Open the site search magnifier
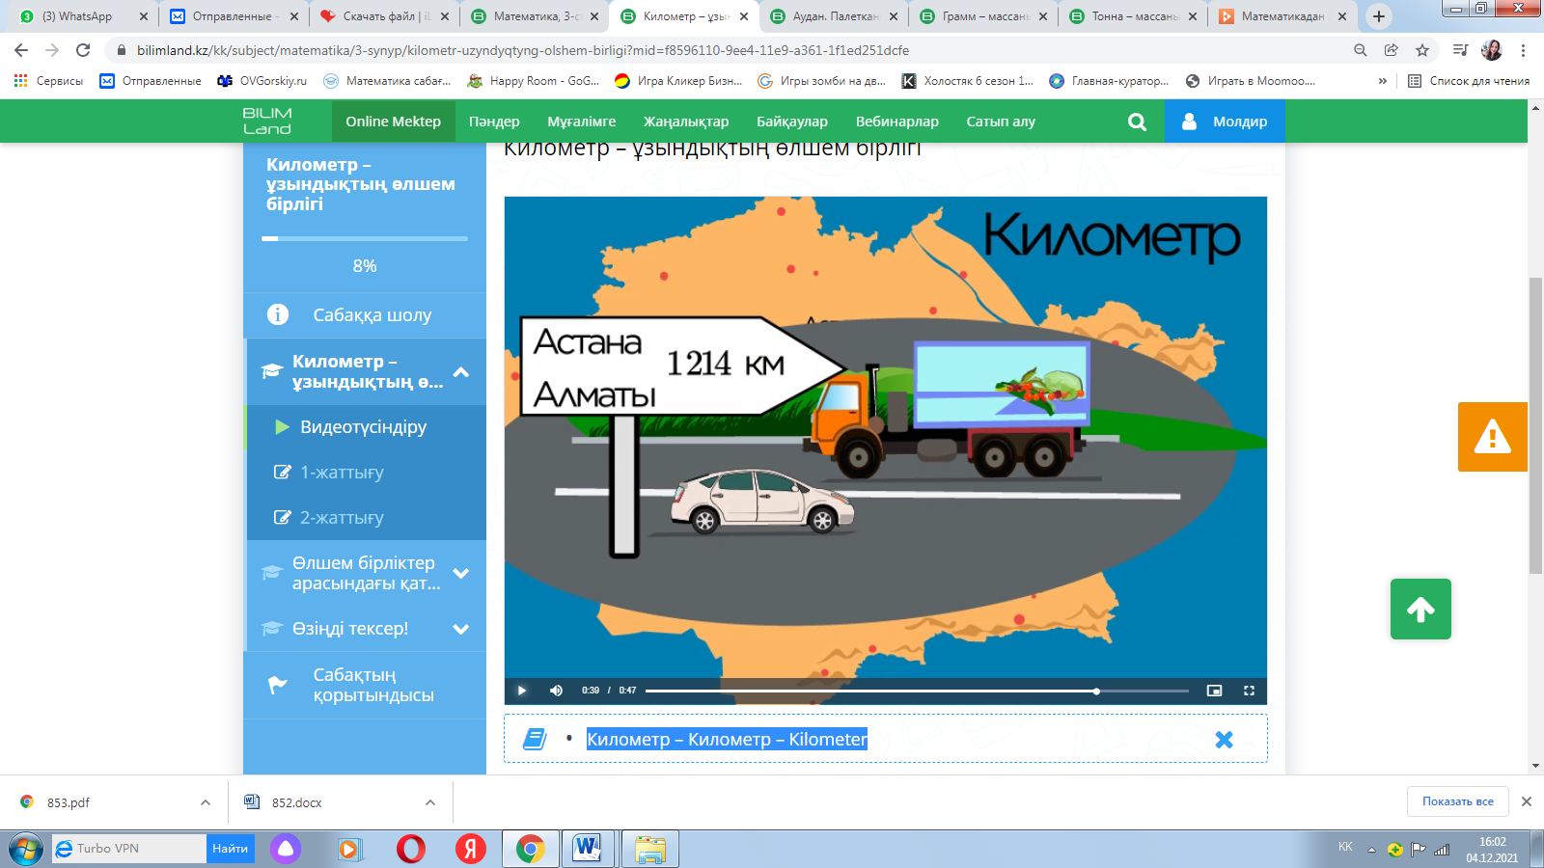Viewport: 1544px width, 868px height. tap(1137, 122)
